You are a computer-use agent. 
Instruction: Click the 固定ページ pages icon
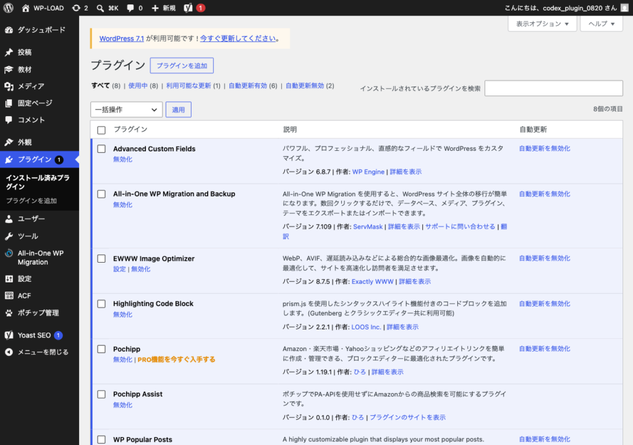tap(9, 103)
